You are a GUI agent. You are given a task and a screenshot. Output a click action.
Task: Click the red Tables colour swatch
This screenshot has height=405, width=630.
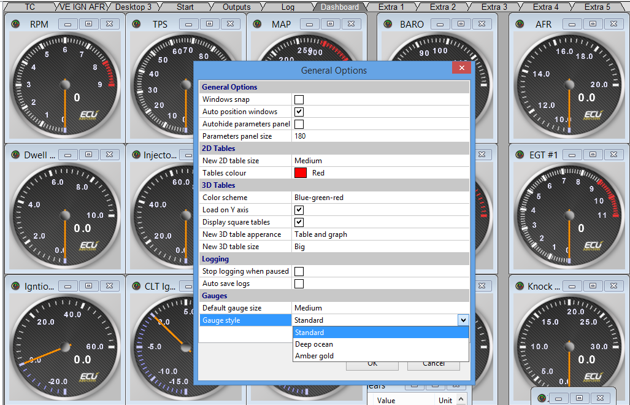tap(301, 173)
